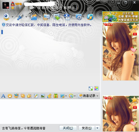Click the 发送(S) send button

coord(87,128)
